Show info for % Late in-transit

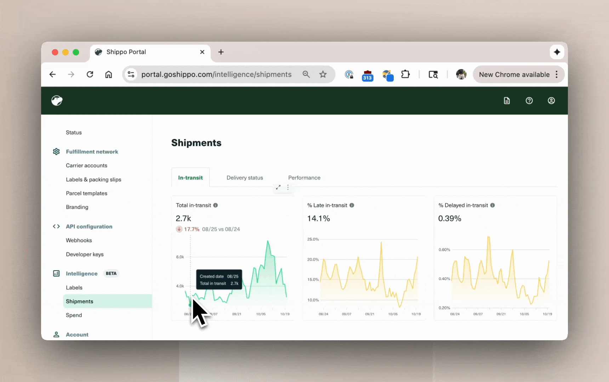(x=352, y=205)
